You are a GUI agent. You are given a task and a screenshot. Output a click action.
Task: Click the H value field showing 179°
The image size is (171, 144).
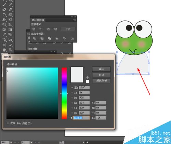tap(84, 88)
